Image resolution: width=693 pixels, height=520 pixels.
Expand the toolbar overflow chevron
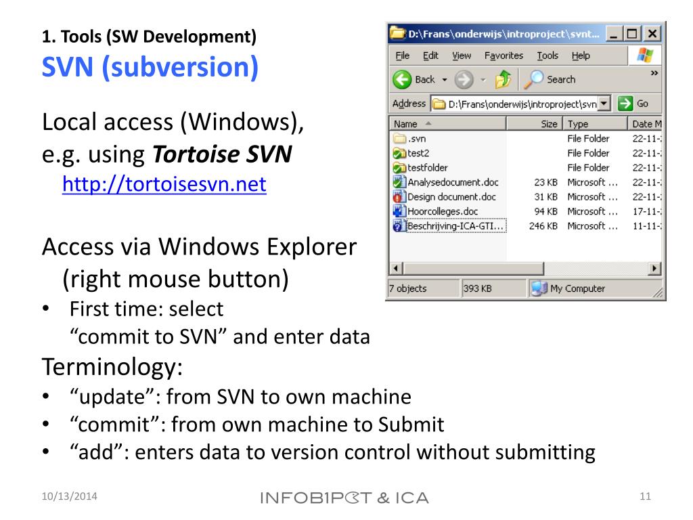pos(654,73)
